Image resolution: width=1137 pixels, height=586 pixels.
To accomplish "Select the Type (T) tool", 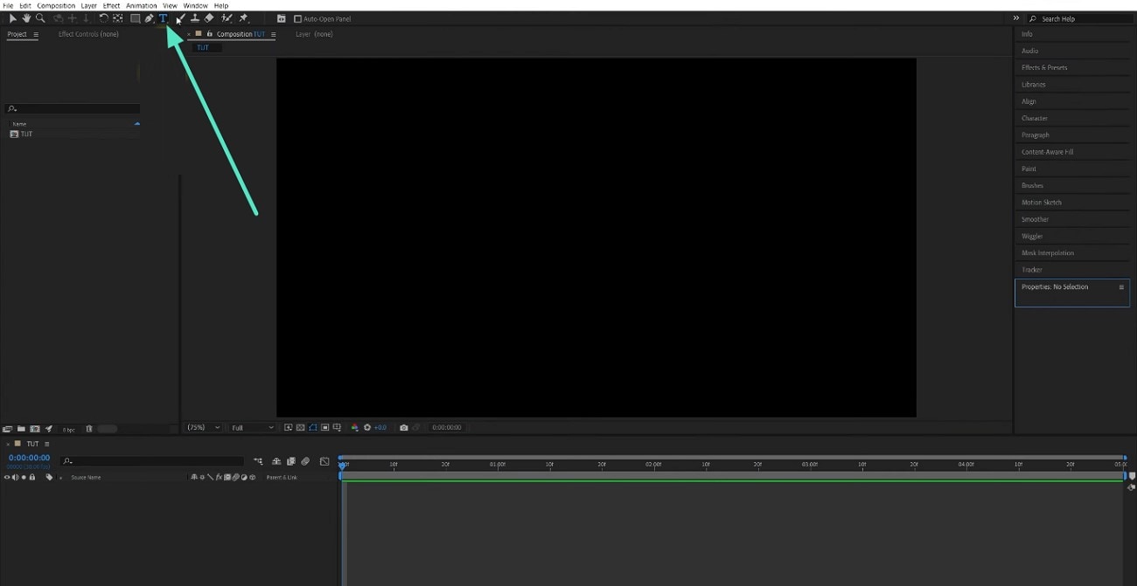I will click(163, 18).
